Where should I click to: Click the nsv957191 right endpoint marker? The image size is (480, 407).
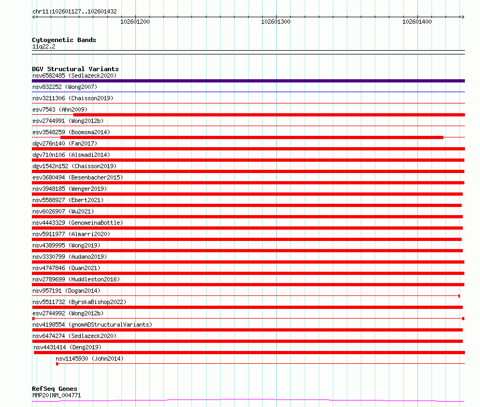tap(459, 296)
